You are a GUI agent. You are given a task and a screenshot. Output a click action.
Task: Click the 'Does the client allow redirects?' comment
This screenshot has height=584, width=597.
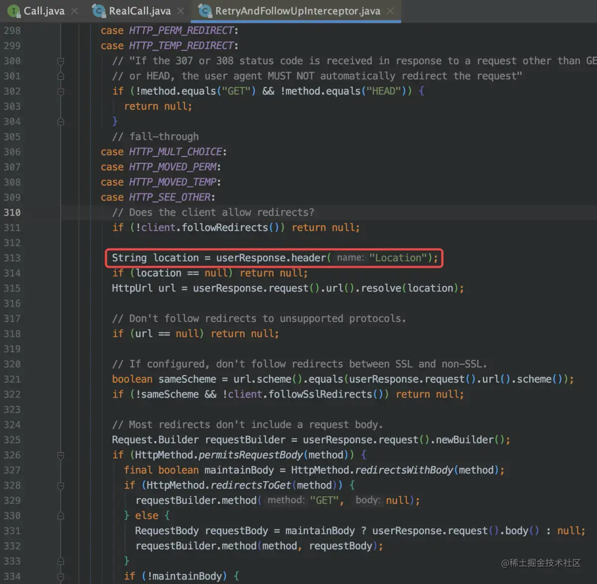click(213, 213)
